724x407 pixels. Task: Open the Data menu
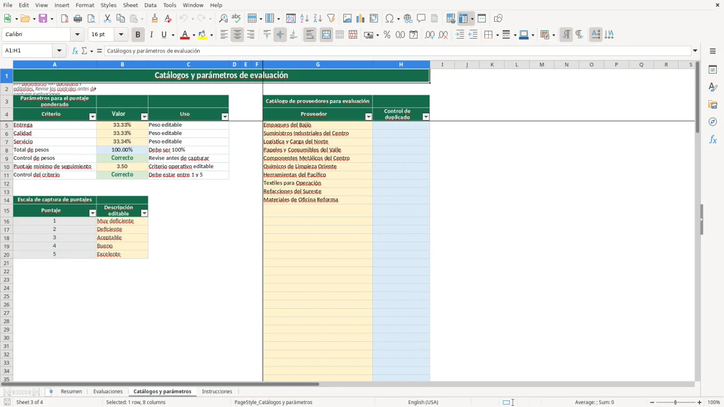pos(150,5)
